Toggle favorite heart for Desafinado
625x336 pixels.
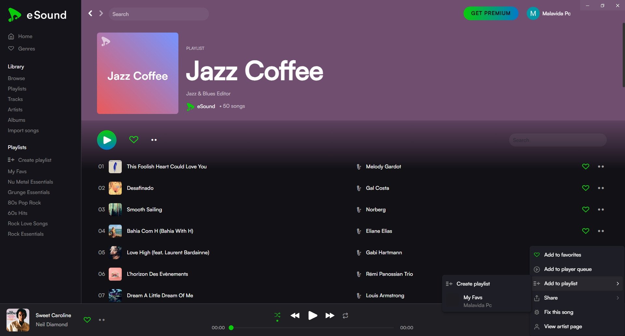click(x=586, y=188)
